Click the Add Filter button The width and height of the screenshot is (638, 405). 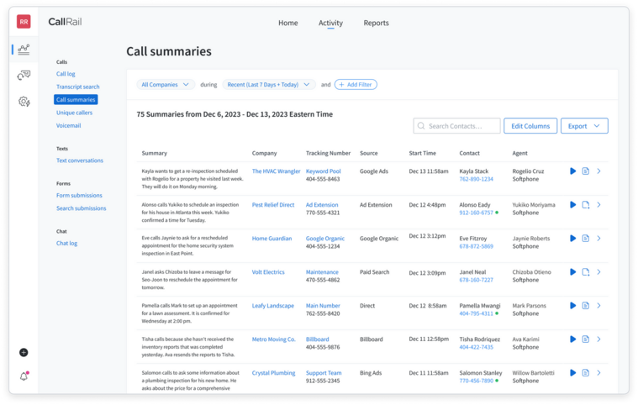coord(356,85)
